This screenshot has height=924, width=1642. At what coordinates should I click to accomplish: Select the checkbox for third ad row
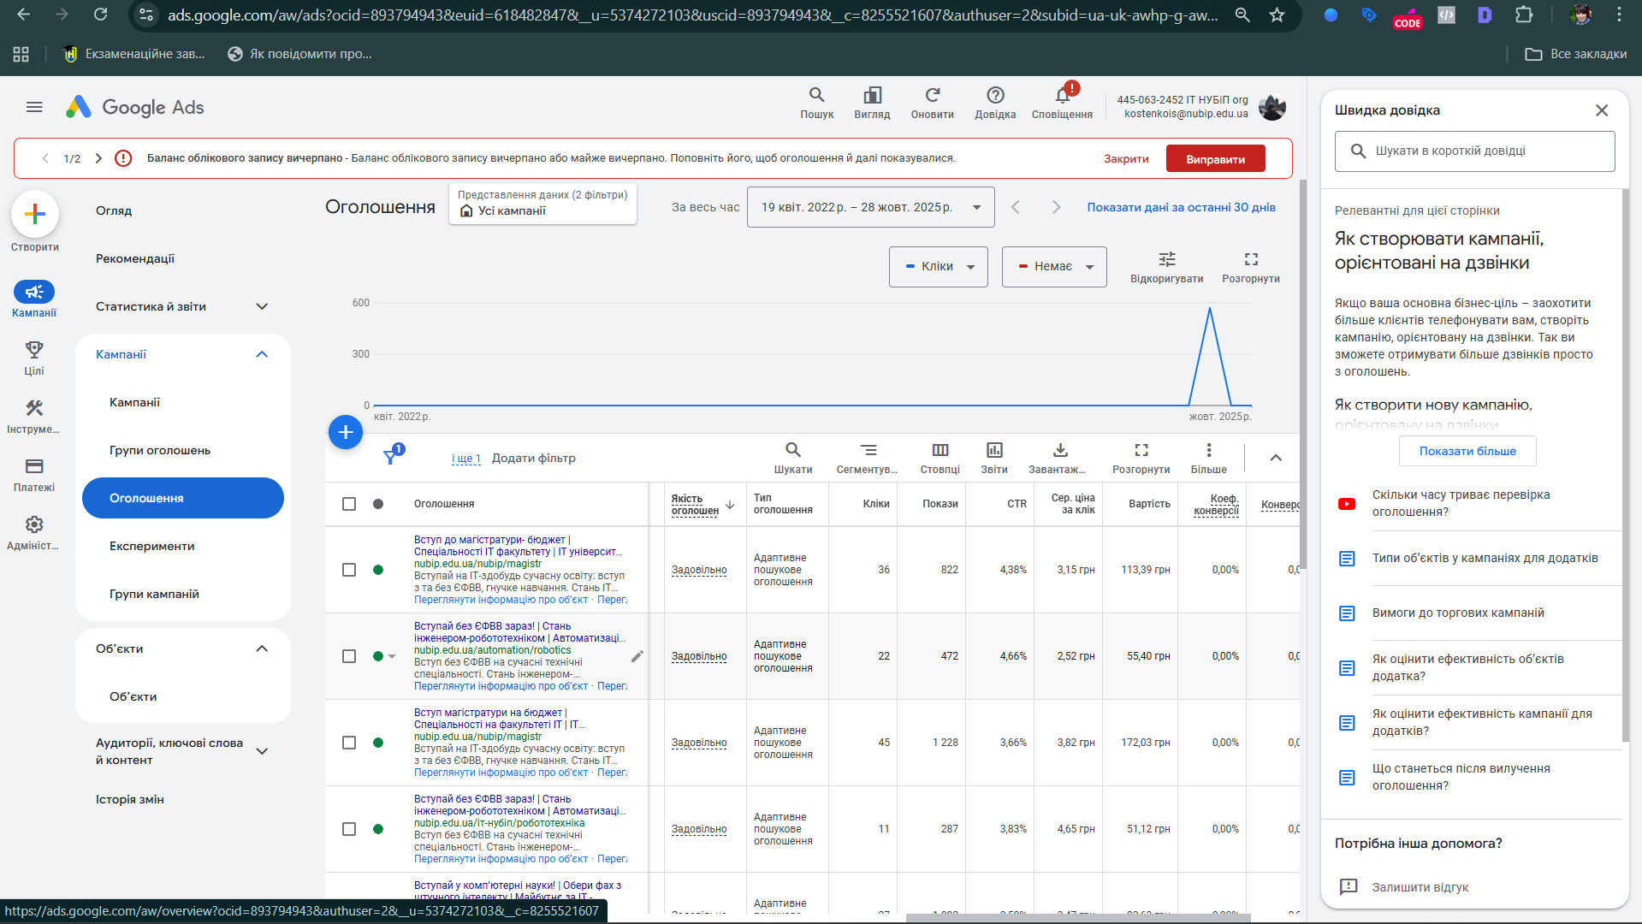349,743
